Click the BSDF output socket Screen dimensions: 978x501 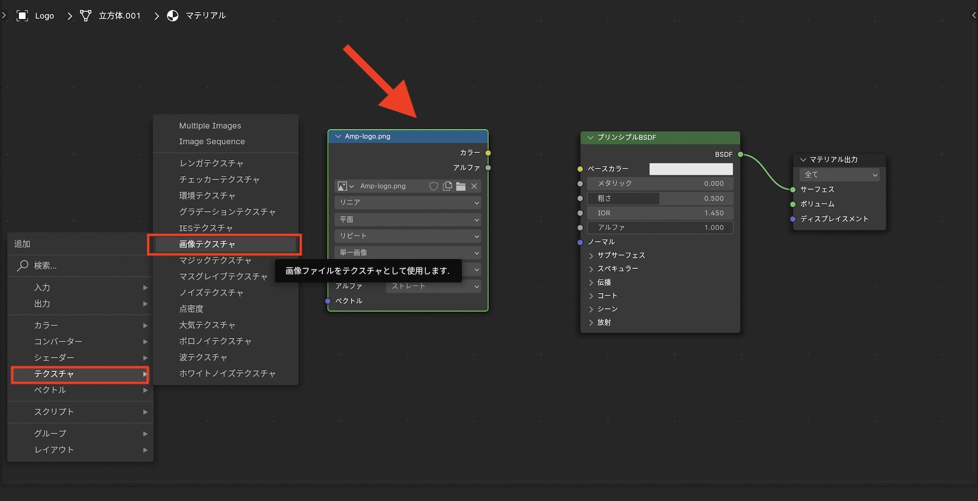tap(740, 154)
